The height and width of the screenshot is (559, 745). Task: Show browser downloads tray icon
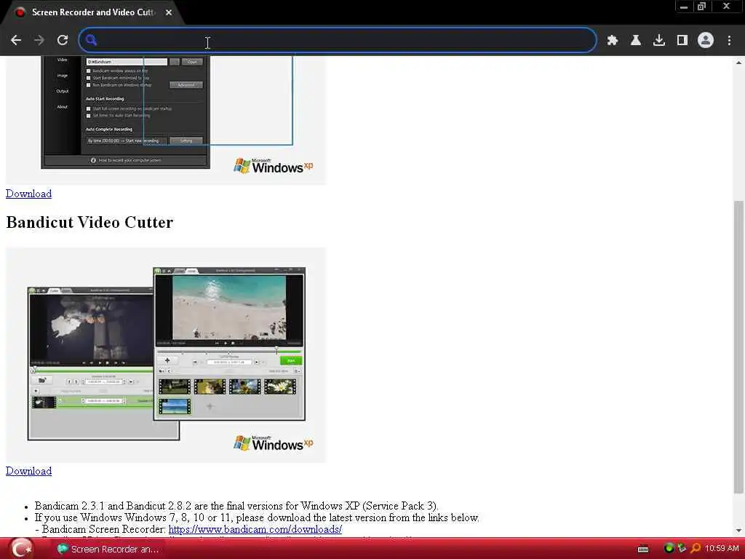(x=658, y=41)
